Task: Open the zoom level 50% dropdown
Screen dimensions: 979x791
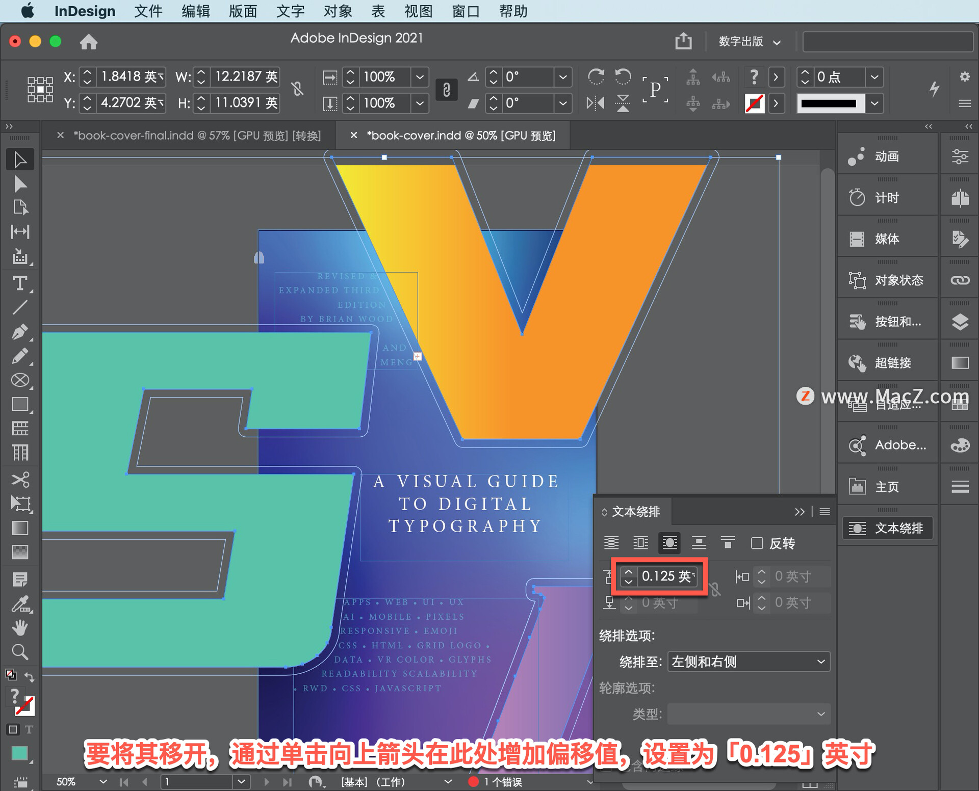Action: (x=103, y=781)
